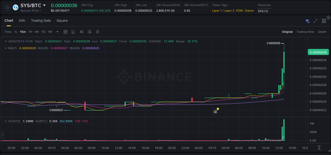Open the widgets grid layout icon
The height and width of the screenshot is (155, 331).
coord(324,20)
